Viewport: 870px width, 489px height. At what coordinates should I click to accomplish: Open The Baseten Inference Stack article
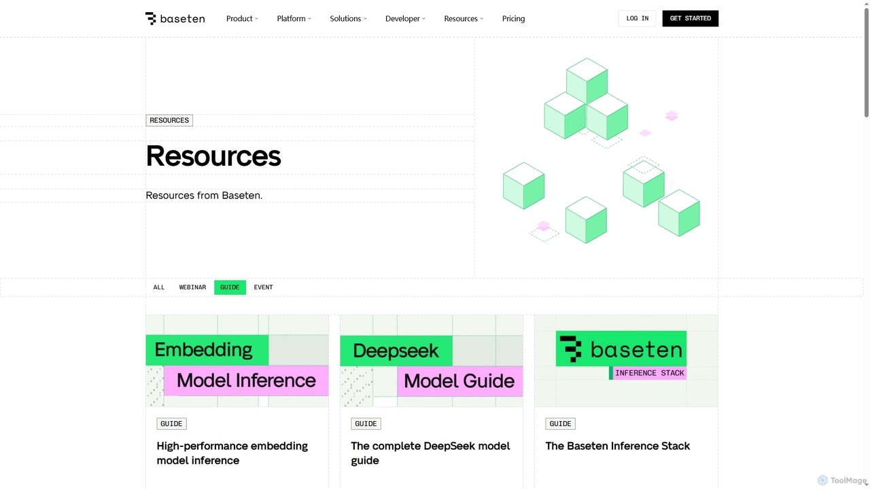[x=617, y=446]
